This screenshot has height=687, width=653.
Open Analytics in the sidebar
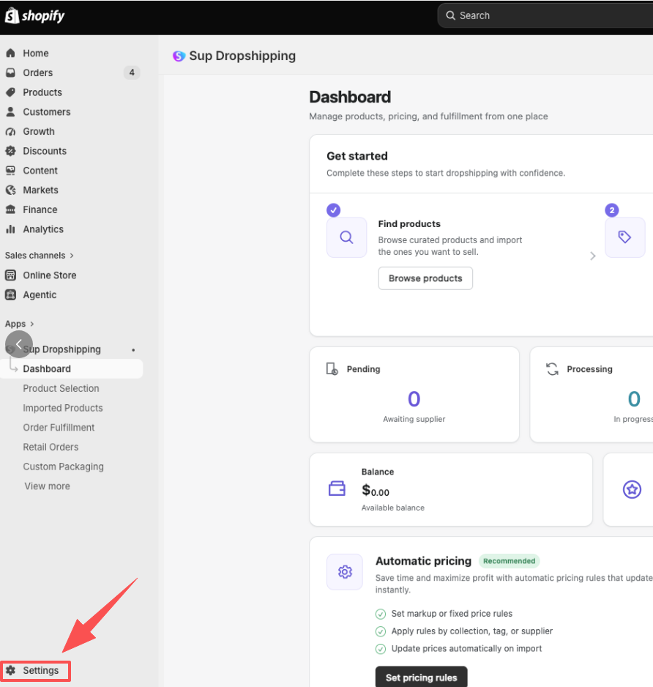click(x=43, y=229)
